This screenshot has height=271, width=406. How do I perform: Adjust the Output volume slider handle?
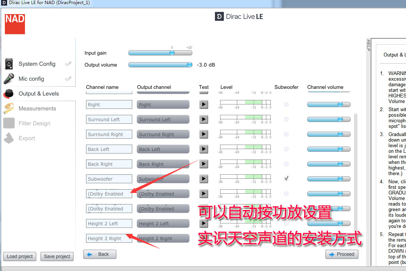click(x=190, y=65)
